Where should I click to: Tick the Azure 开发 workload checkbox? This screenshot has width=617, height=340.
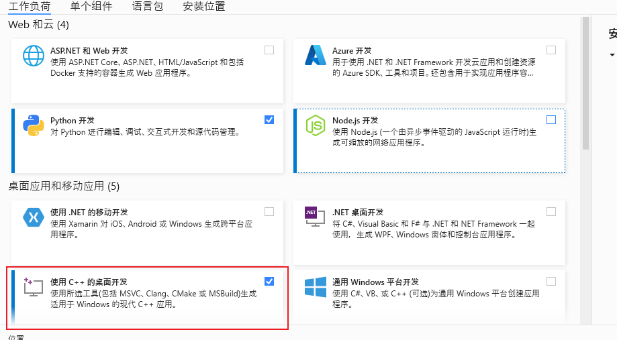[x=551, y=50]
